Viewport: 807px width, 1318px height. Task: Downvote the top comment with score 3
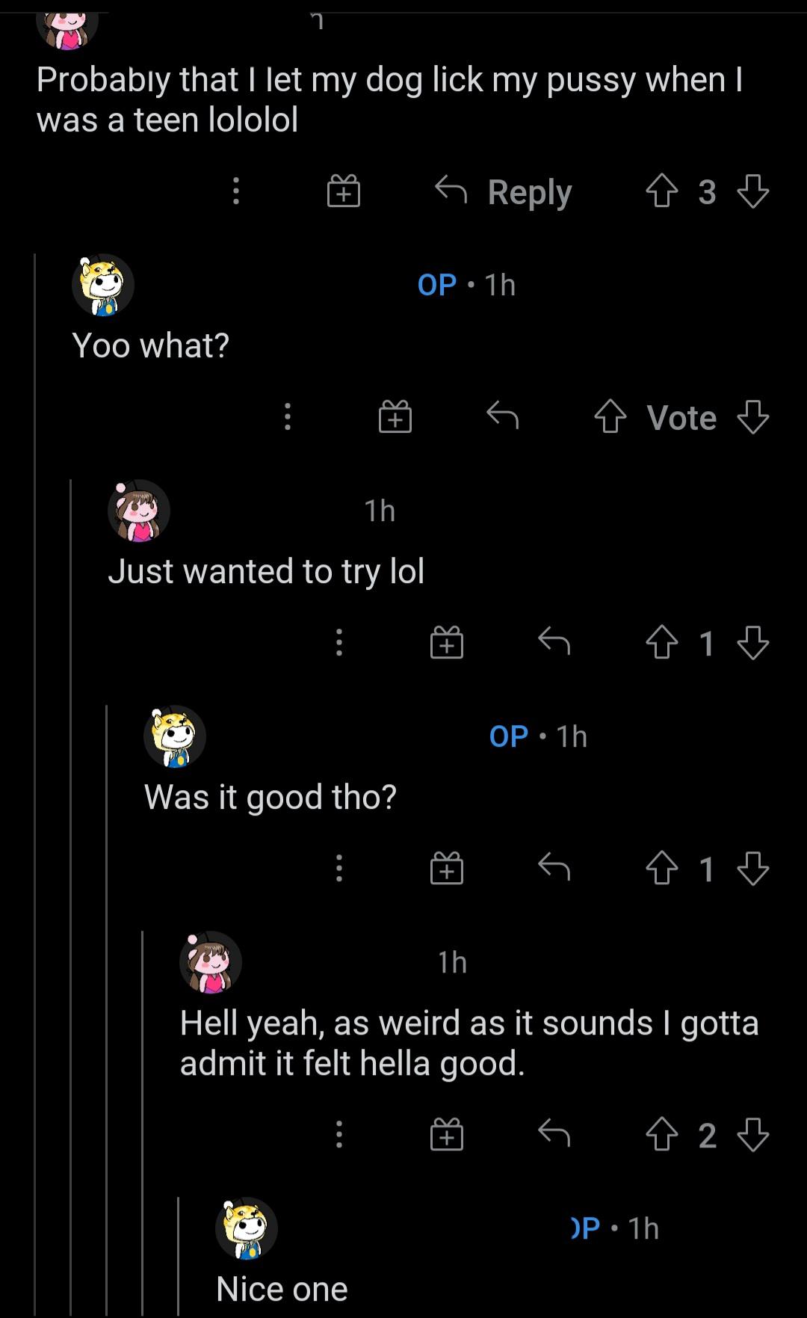[x=752, y=192]
